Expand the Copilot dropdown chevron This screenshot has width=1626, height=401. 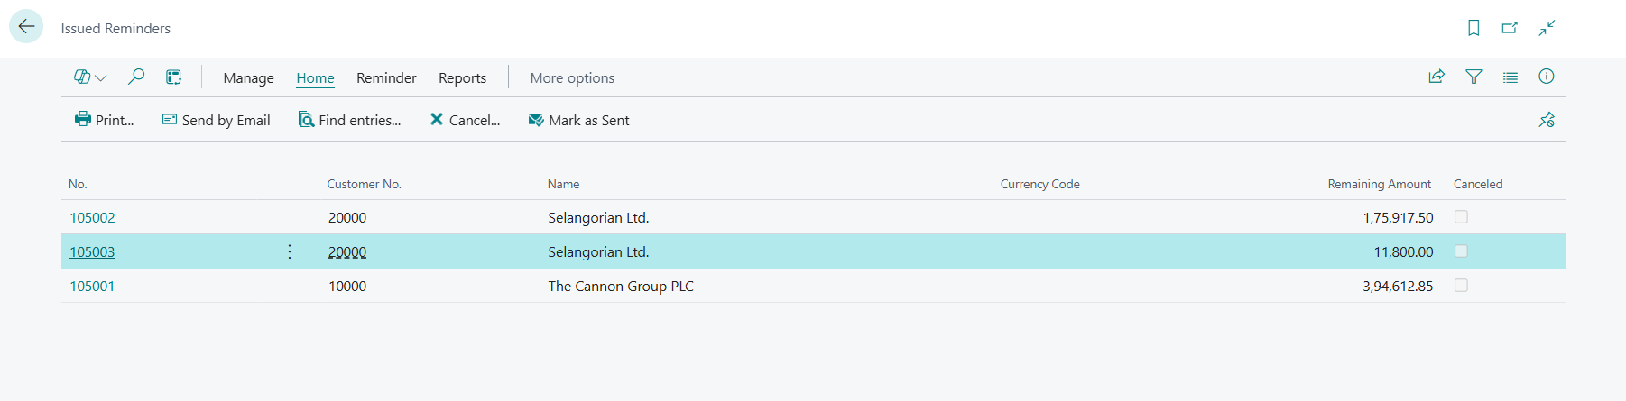(101, 78)
